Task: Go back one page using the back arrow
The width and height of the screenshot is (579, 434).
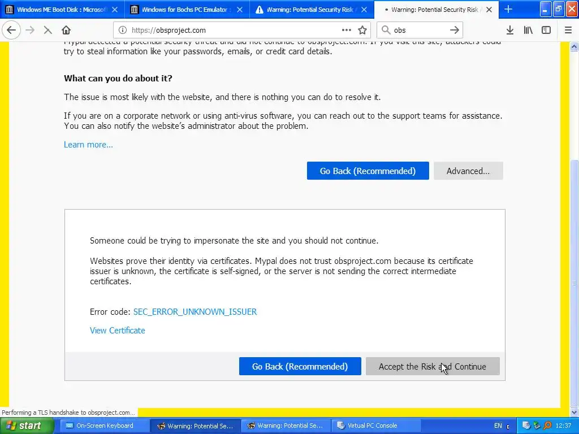Action: (x=11, y=31)
